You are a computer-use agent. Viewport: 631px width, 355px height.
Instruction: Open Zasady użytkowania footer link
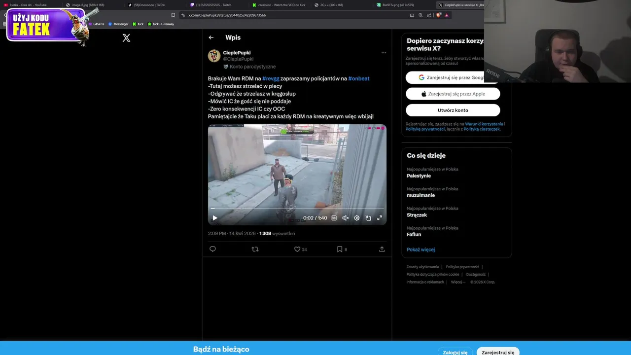click(422, 267)
